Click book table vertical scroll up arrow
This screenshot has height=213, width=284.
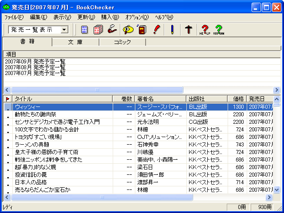pyautogui.click(x=276, y=99)
